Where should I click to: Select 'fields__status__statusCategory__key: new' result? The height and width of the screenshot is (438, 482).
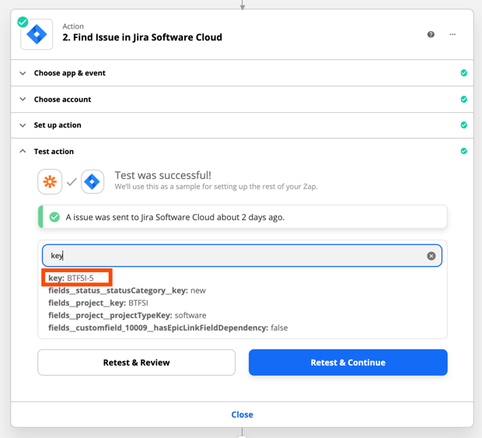[127, 291]
